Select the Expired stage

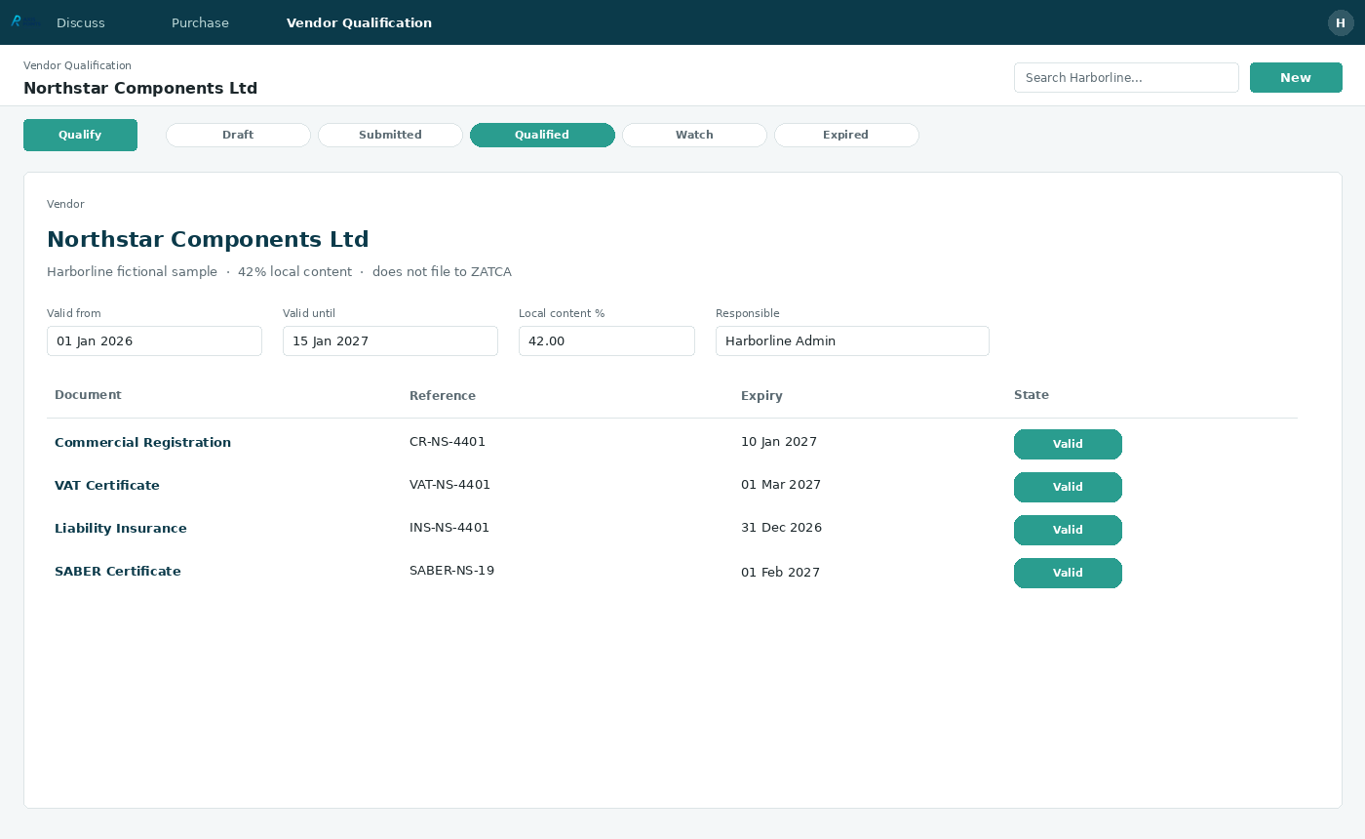click(846, 135)
